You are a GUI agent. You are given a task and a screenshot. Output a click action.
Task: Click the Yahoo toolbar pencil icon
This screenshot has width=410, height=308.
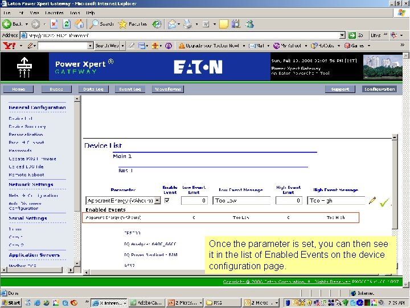30,46
